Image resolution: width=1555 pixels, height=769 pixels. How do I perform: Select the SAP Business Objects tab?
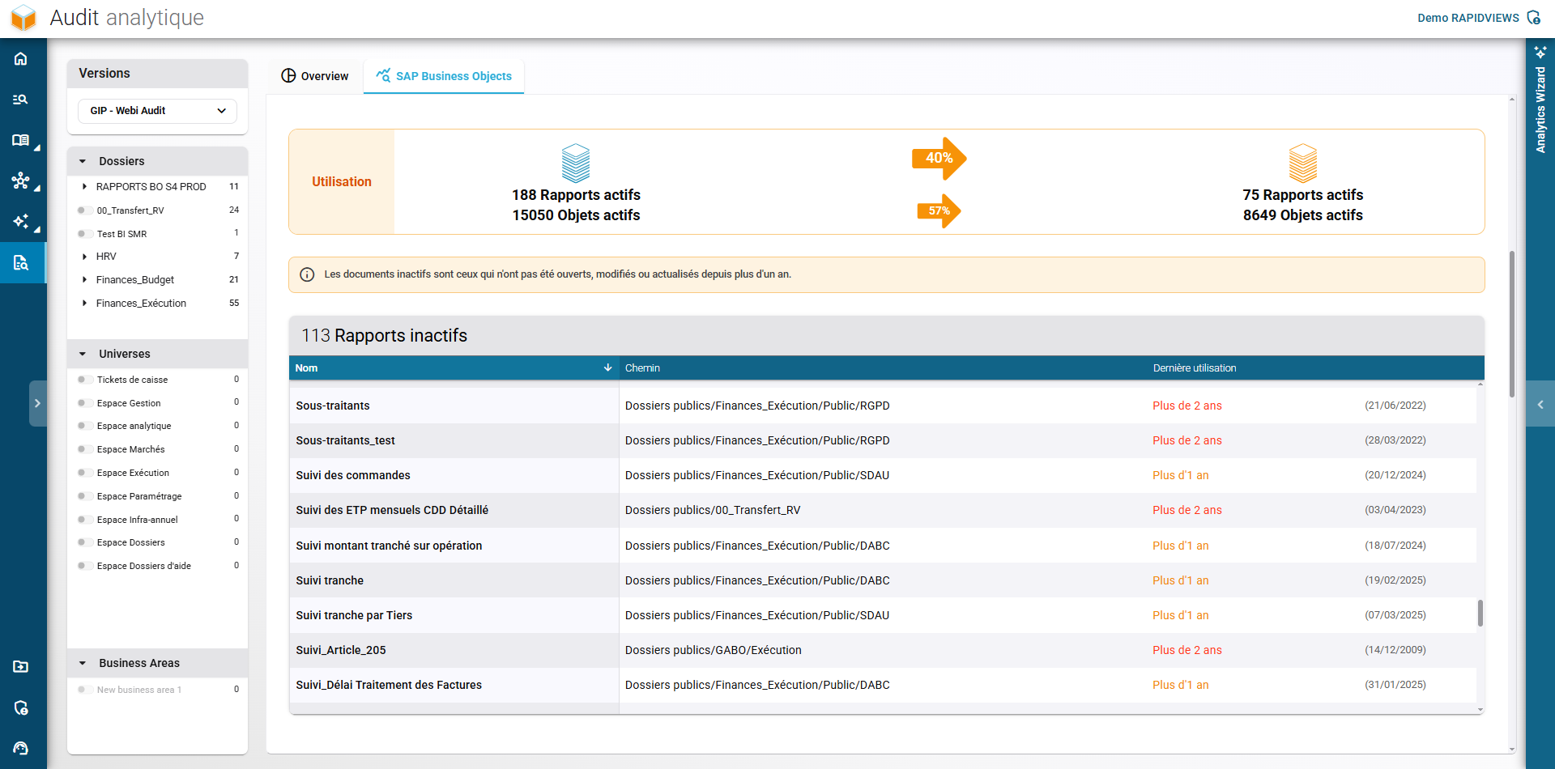click(444, 75)
